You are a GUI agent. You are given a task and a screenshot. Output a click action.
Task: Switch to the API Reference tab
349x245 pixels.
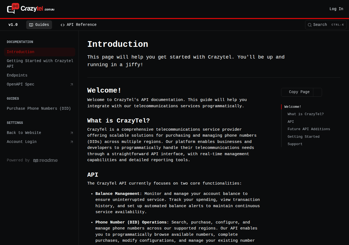(x=79, y=25)
